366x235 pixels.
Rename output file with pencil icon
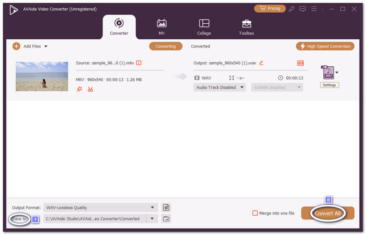(261, 63)
